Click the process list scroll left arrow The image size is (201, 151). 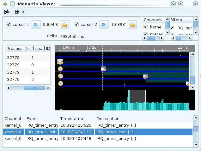tap(9, 88)
